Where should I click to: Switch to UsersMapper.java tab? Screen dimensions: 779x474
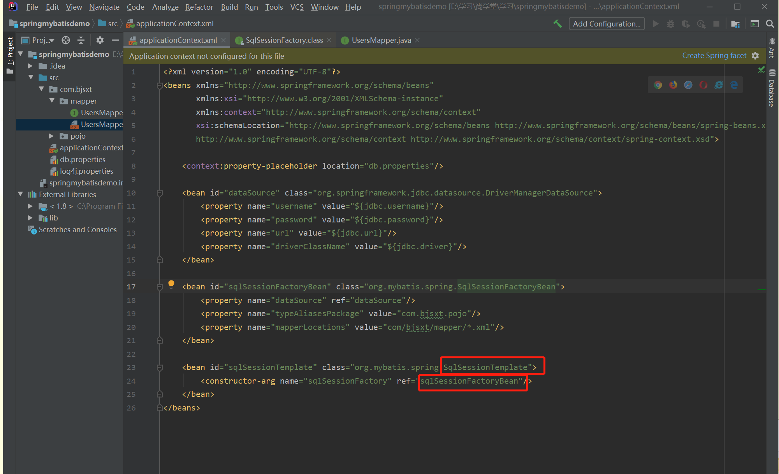tap(381, 40)
